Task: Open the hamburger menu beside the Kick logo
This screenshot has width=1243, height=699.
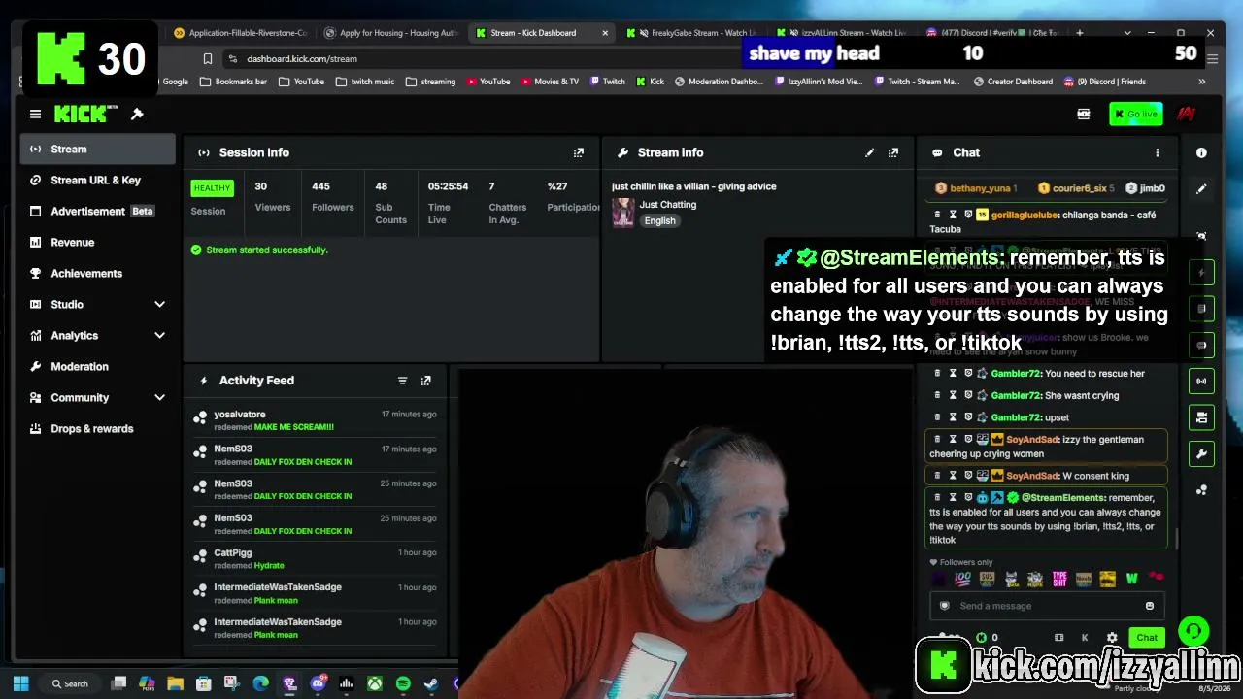Action: (35, 115)
